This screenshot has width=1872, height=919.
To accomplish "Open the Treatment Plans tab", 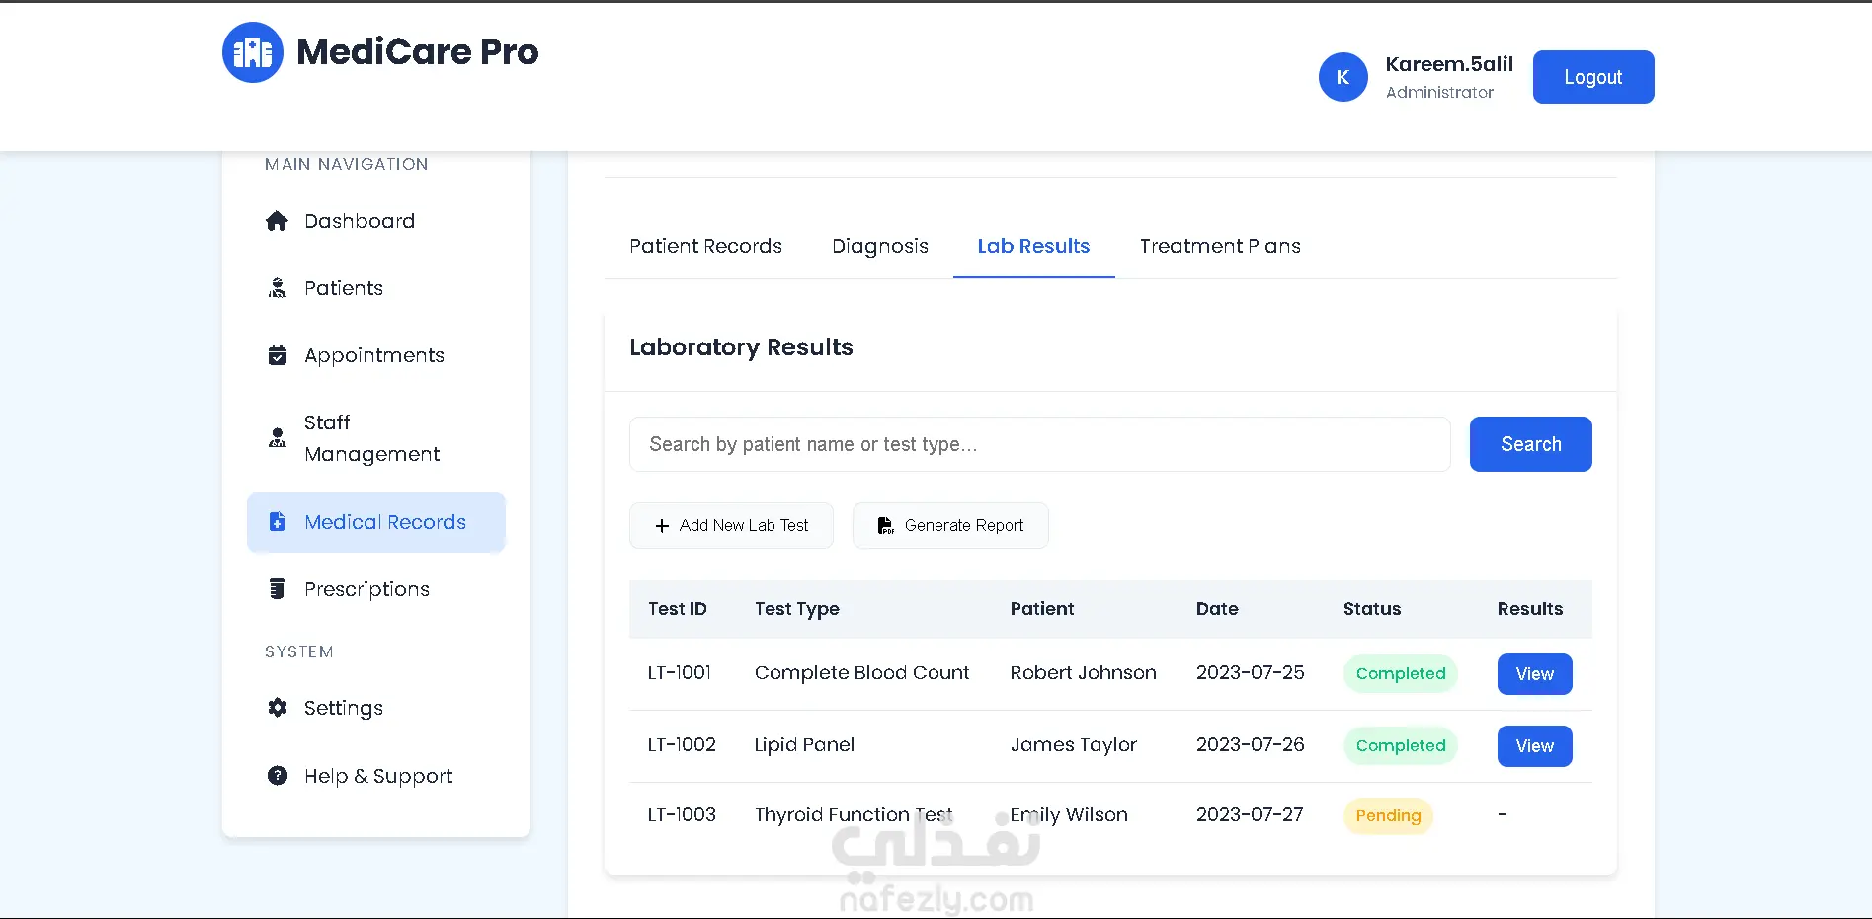I will point(1220,246).
